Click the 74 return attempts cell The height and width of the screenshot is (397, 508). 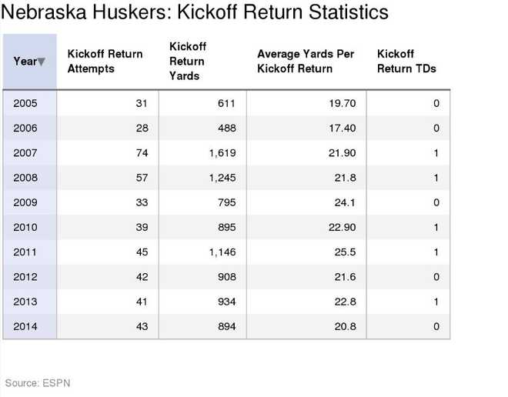(x=142, y=153)
